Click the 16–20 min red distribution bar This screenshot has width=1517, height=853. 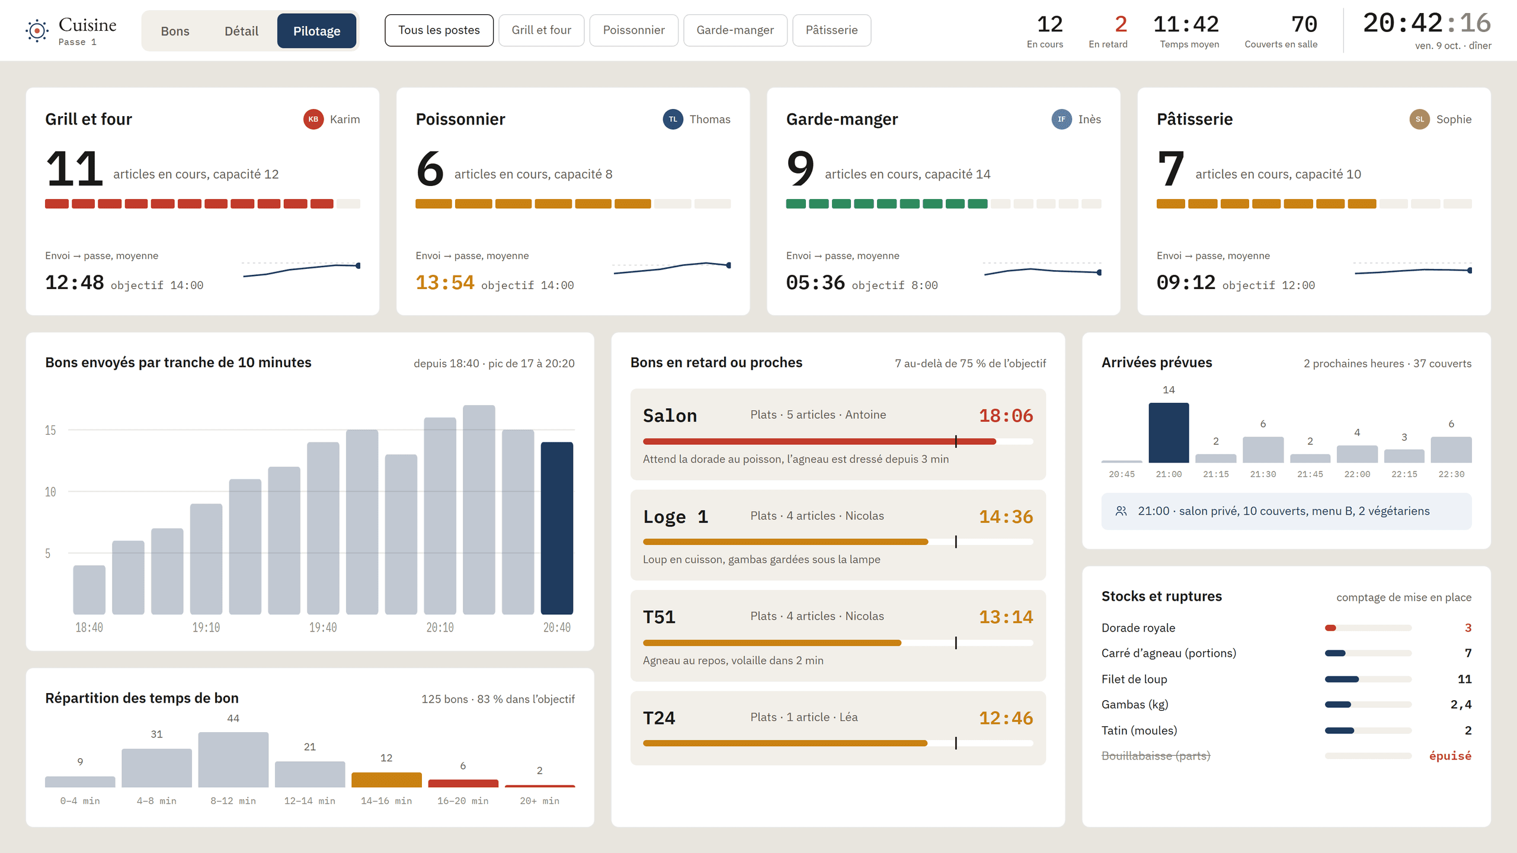point(463,783)
